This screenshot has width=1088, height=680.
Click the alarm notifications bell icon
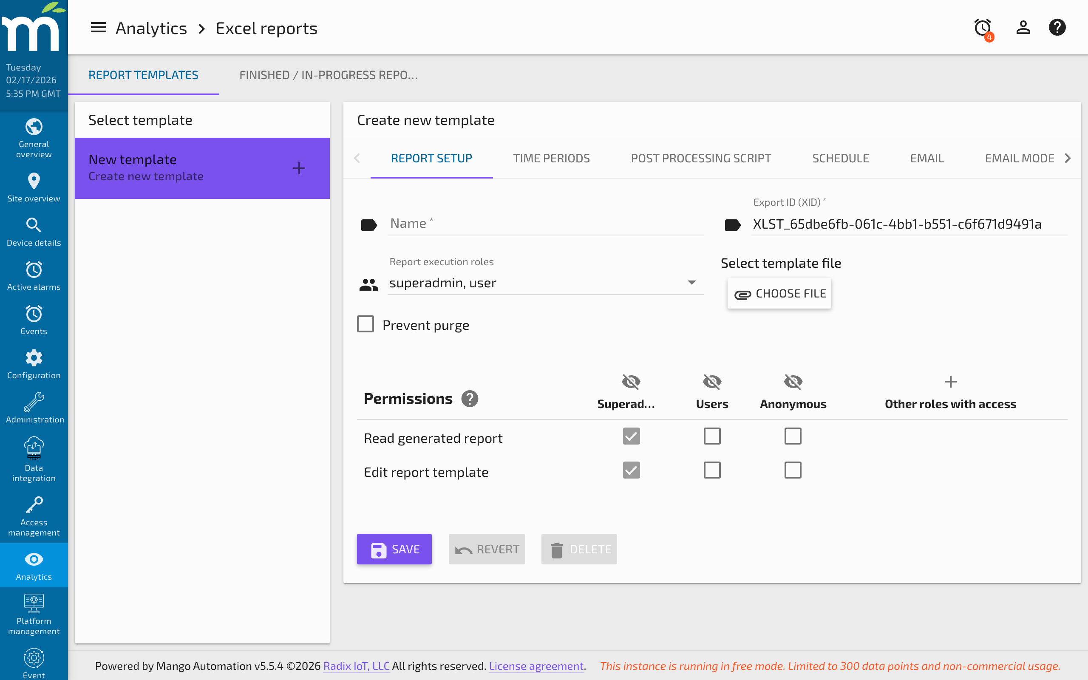point(982,28)
